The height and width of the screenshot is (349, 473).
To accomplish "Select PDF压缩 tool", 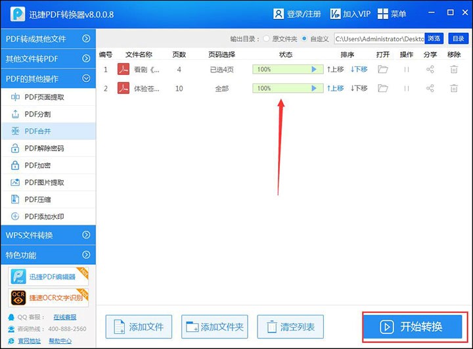I will click(x=48, y=199).
